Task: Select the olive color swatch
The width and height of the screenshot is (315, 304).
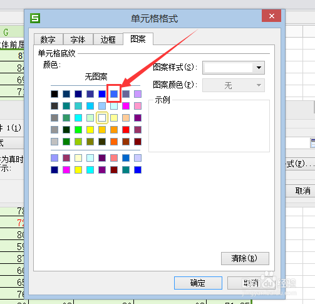Action: tap(90, 142)
